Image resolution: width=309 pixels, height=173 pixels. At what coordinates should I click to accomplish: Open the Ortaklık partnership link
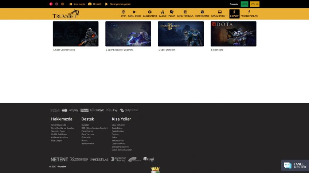[95, 4]
